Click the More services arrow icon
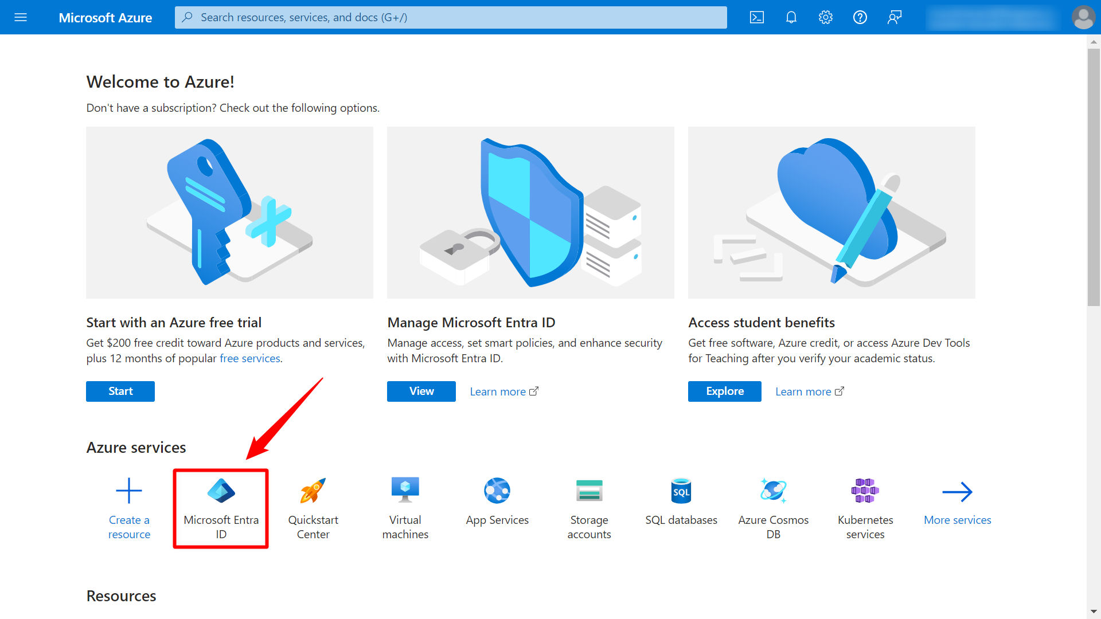The image size is (1101, 619). [x=958, y=492]
